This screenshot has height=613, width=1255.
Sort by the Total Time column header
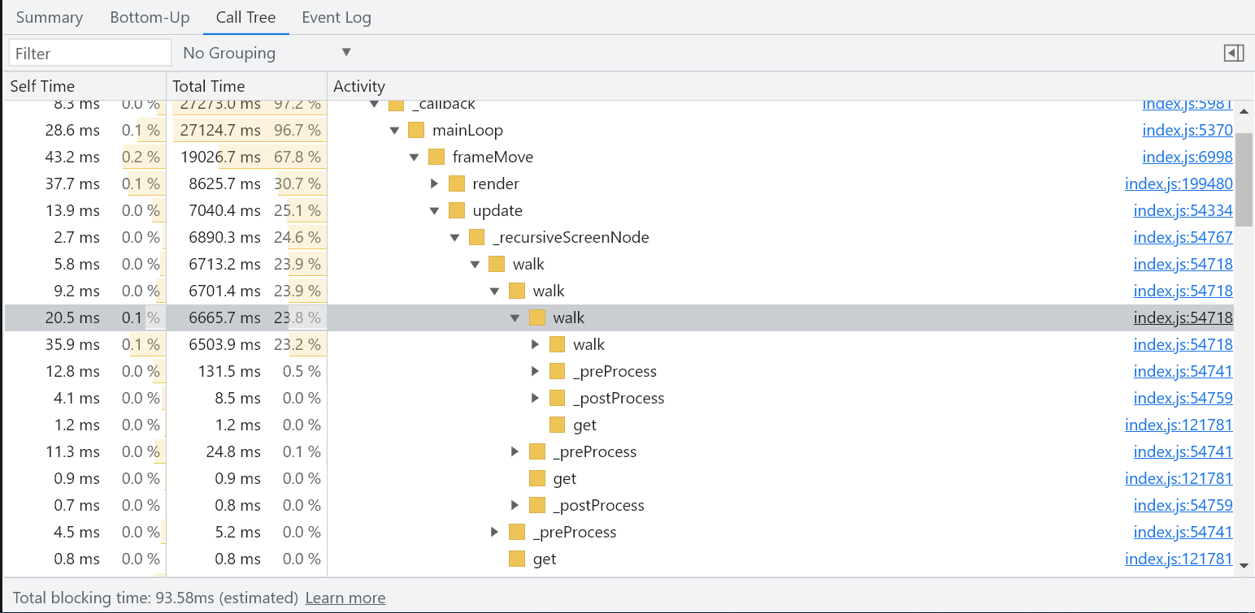point(209,86)
